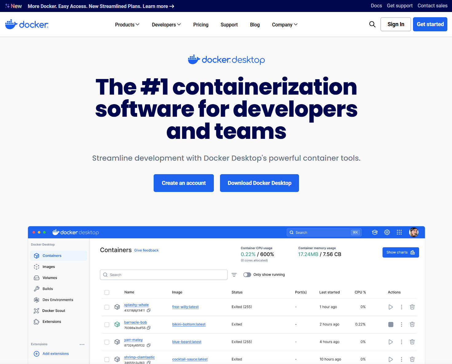Open Docker Scout from the sidebar
Image resolution: width=452 pixels, height=364 pixels.
tap(53, 311)
